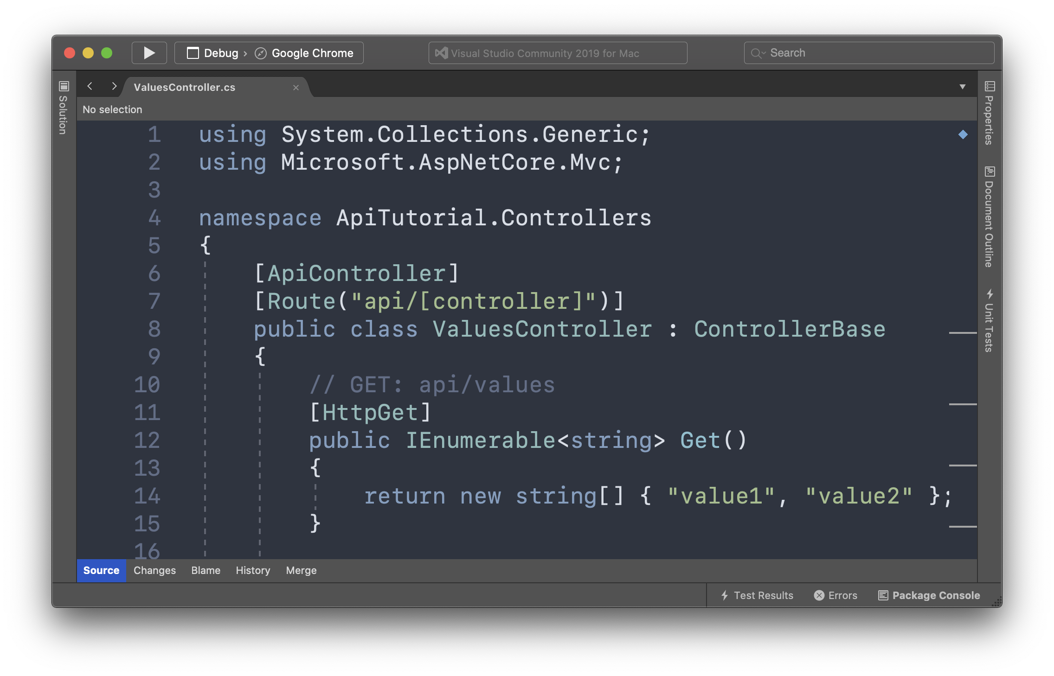Run the project with the Play button
Image resolution: width=1054 pixels, height=676 pixels.
click(149, 53)
